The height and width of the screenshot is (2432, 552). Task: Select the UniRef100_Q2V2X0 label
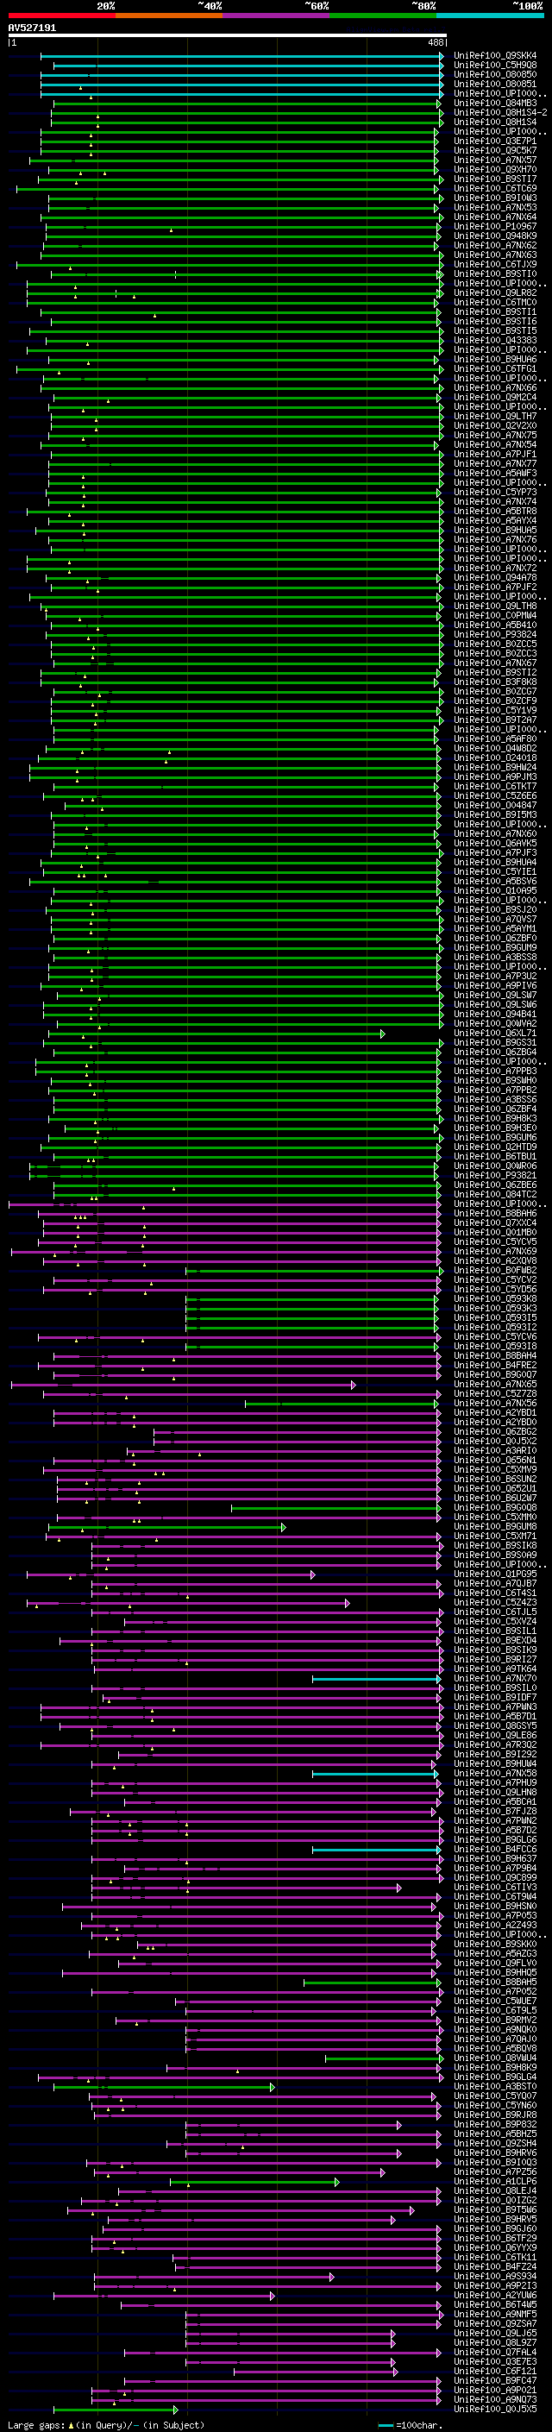(494, 426)
